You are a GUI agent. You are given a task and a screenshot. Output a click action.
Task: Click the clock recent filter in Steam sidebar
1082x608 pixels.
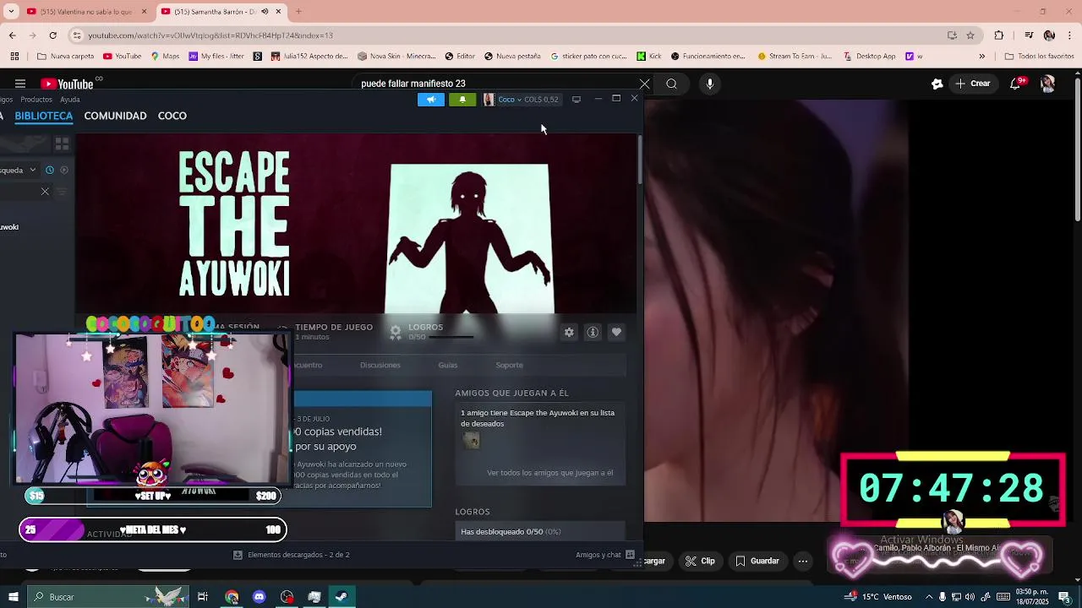50,170
